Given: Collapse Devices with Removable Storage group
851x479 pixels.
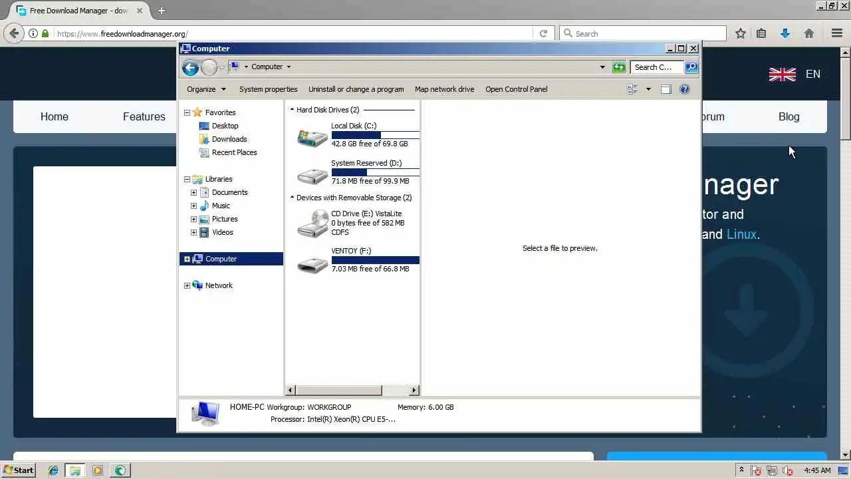Looking at the screenshot, I should 292,198.
